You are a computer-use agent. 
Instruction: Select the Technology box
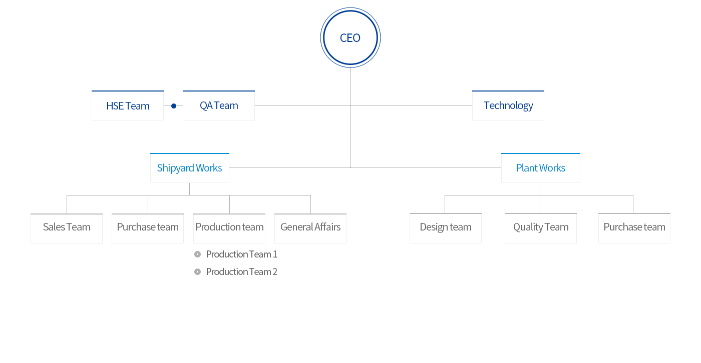pos(508,105)
